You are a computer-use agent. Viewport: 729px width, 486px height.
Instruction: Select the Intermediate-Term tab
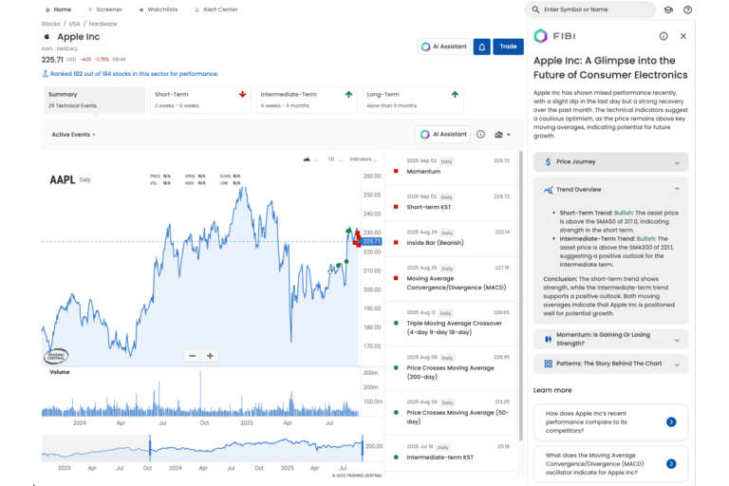(307, 100)
